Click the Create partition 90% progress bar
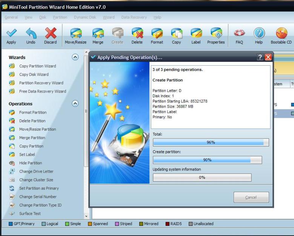 click(x=207, y=160)
